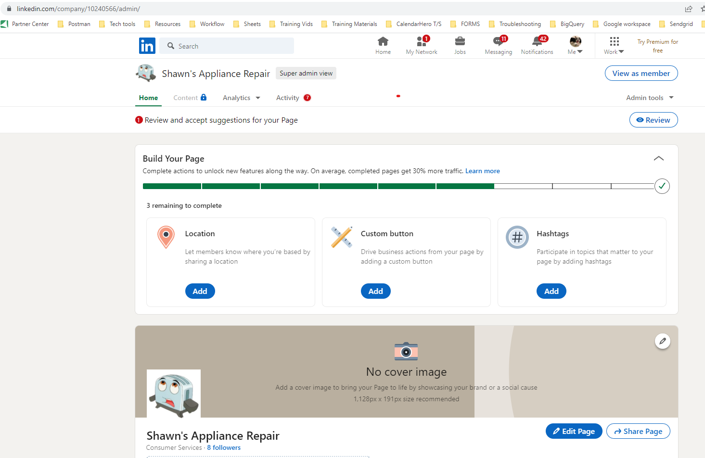
Task: Open the Activity tab
Action: (x=294, y=98)
